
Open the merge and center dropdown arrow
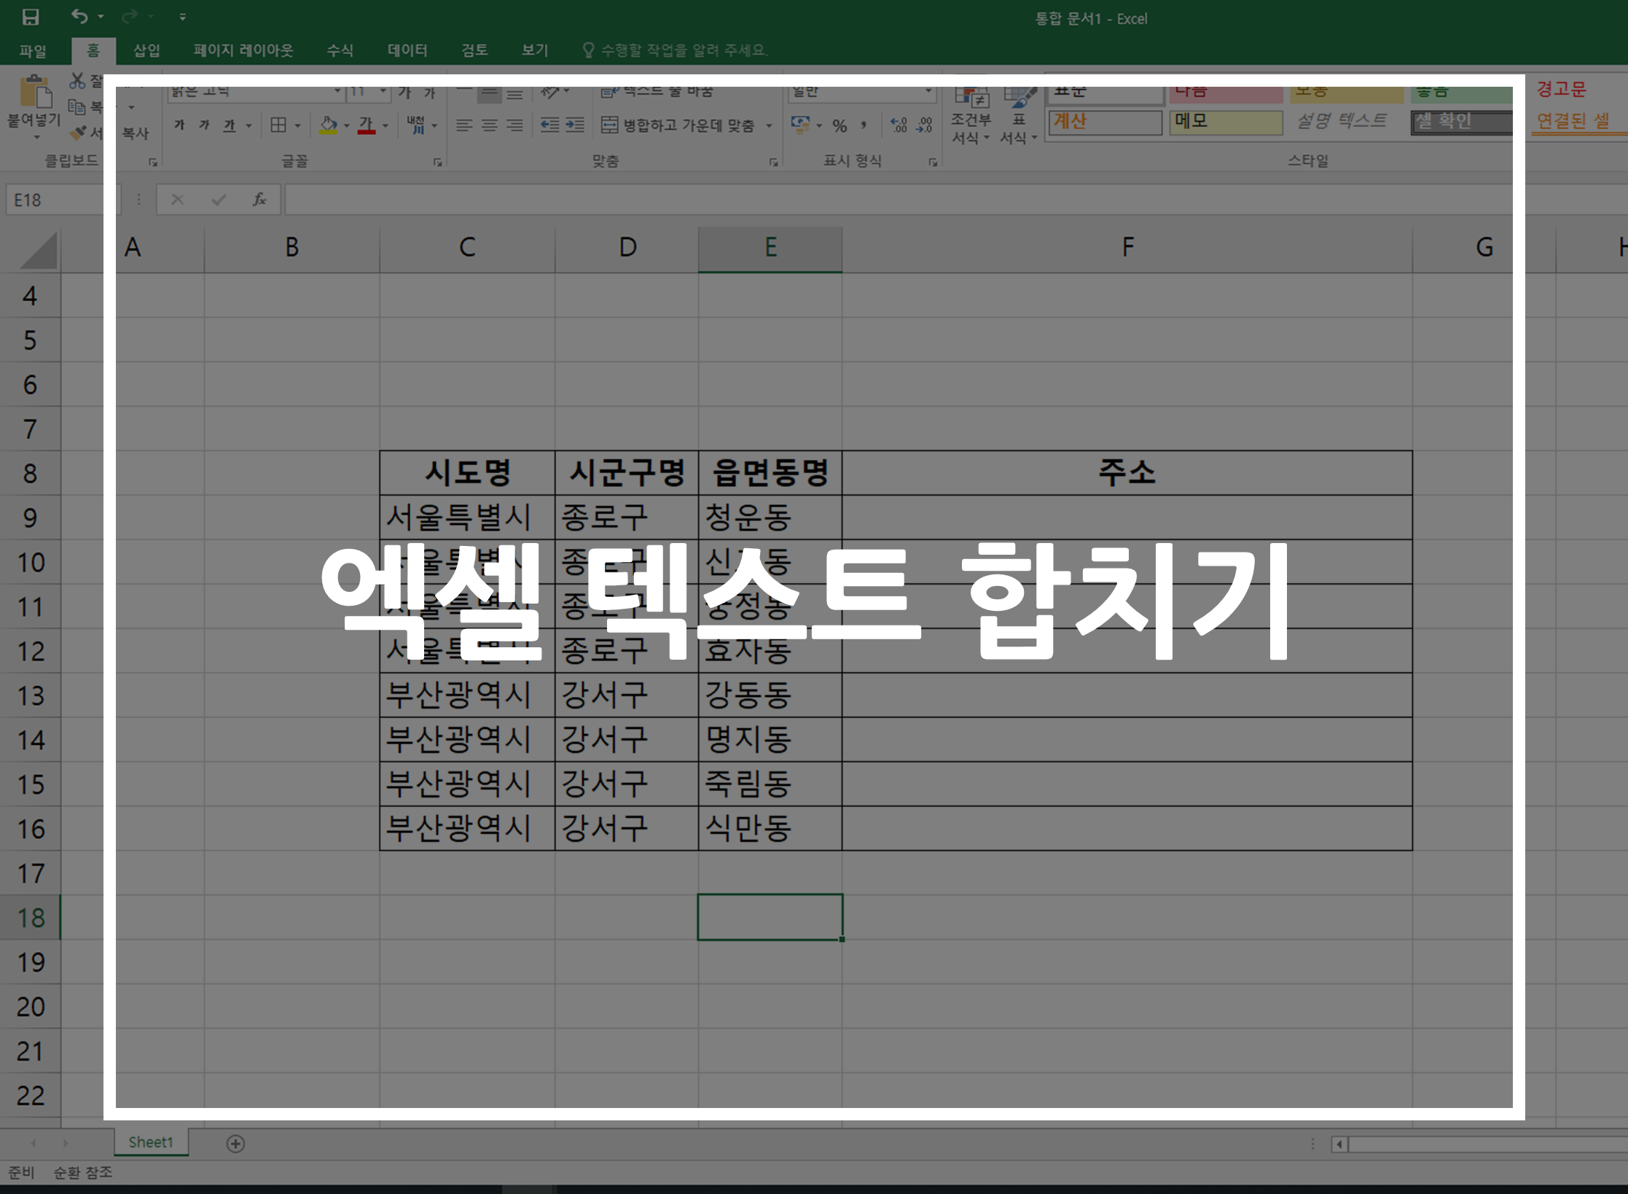(769, 126)
